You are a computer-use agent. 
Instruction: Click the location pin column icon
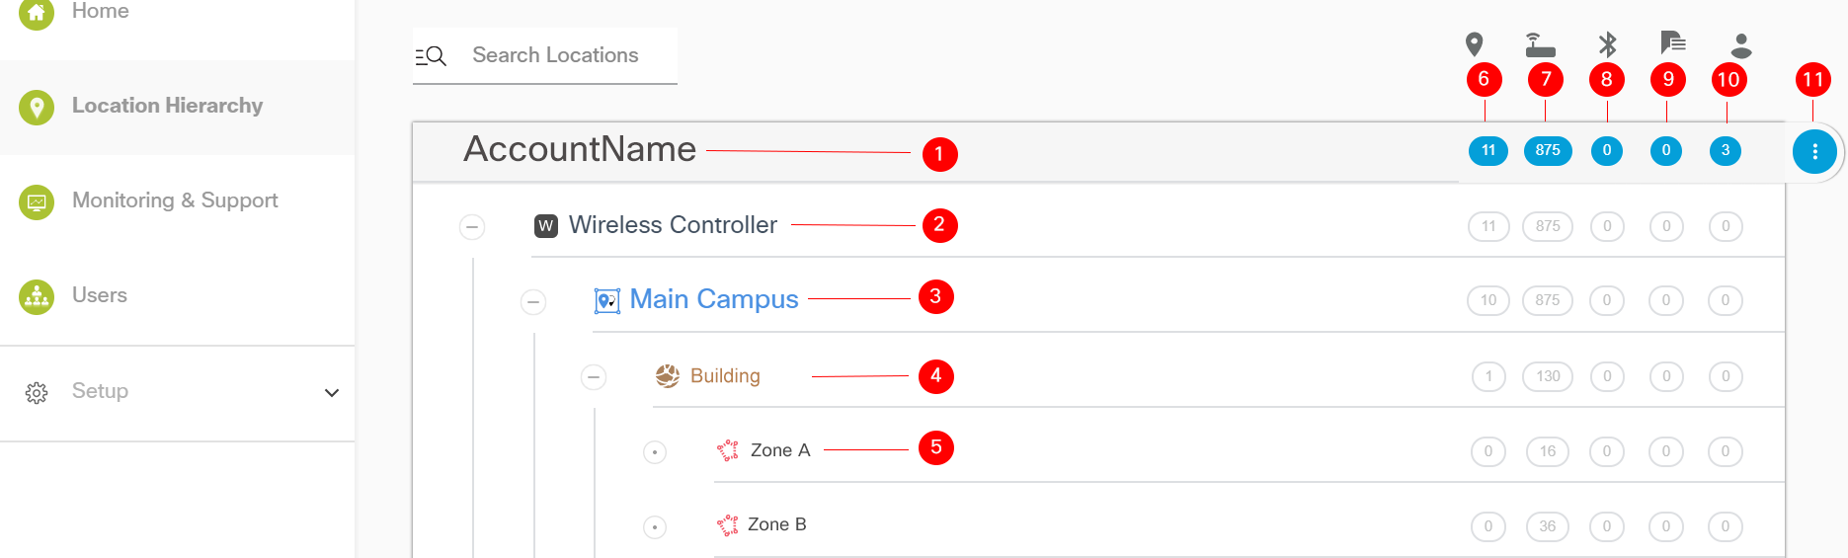coord(1474,44)
